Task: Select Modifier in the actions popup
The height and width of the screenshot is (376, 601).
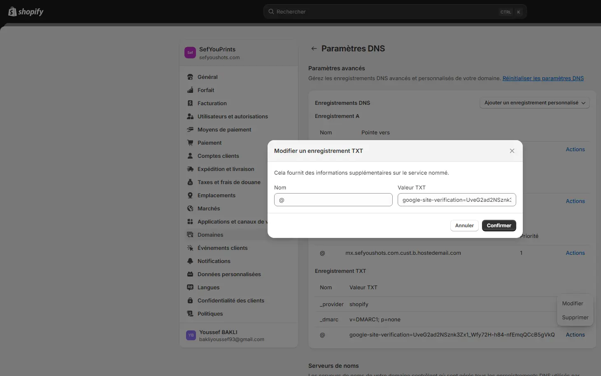Action: (572, 303)
